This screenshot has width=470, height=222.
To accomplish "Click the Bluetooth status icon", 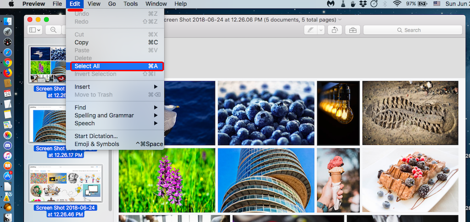I will 385,4.
